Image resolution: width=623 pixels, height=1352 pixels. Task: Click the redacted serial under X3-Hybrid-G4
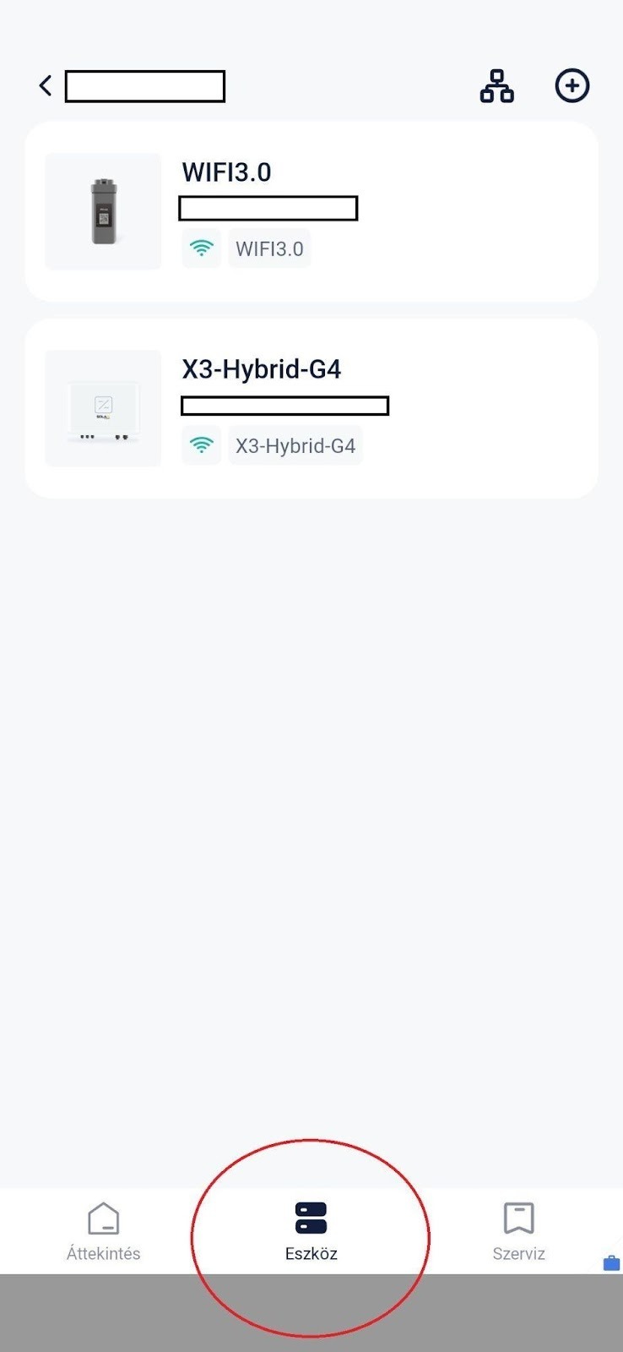(x=284, y=406)
